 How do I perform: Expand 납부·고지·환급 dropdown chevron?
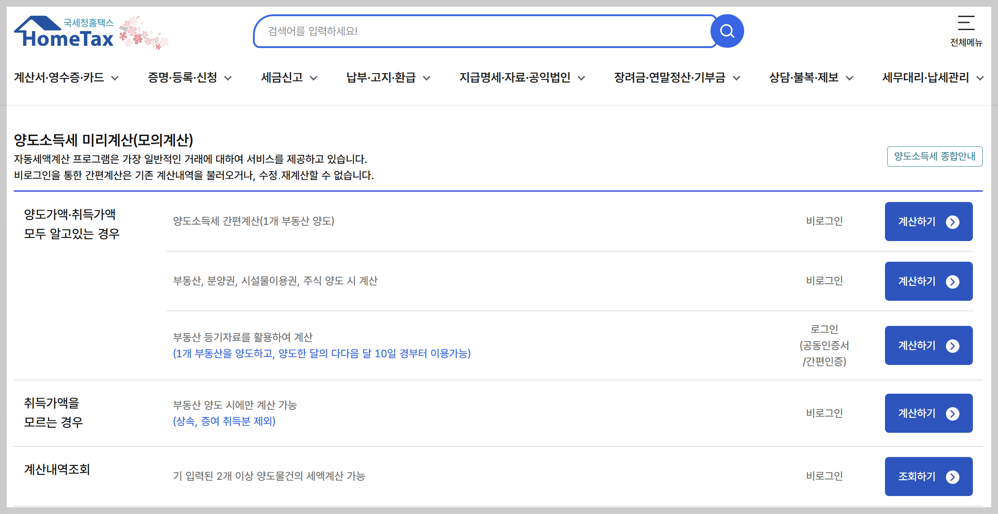427,78
